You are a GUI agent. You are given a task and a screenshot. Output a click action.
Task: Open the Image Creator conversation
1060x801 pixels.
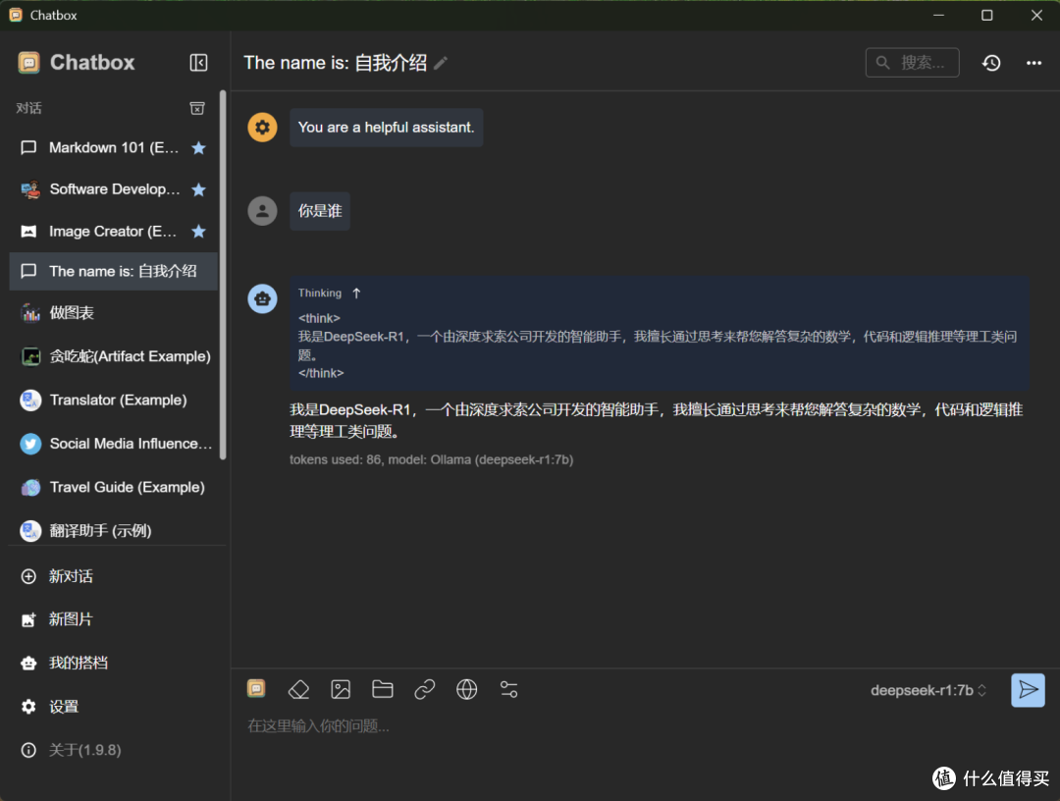(x=113, y=232)
